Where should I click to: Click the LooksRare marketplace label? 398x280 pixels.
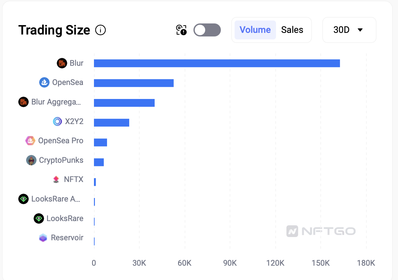click(65, 218)
